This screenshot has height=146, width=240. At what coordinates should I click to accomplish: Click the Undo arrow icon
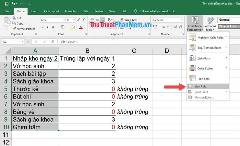click(13, 3)
